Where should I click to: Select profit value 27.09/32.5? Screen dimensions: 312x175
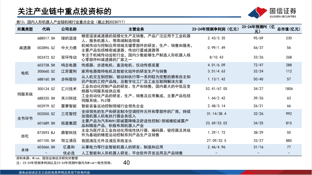(216, 141)
